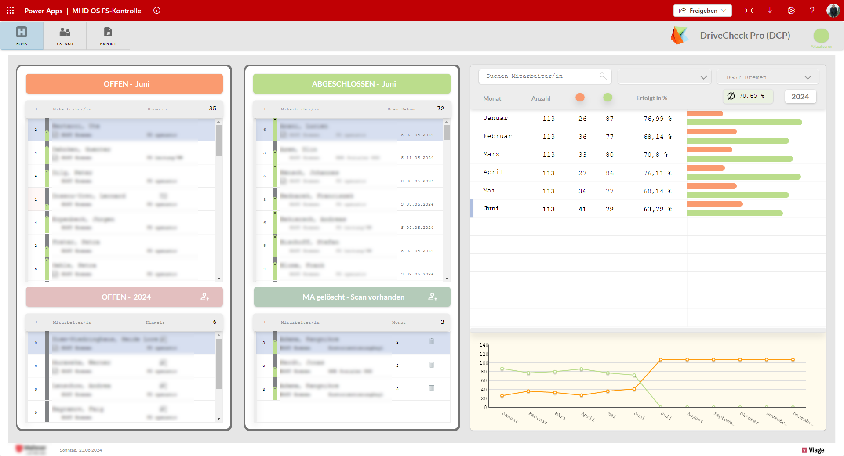
Task: Click trash icon in row numbered 2
Action: (432, 365)
